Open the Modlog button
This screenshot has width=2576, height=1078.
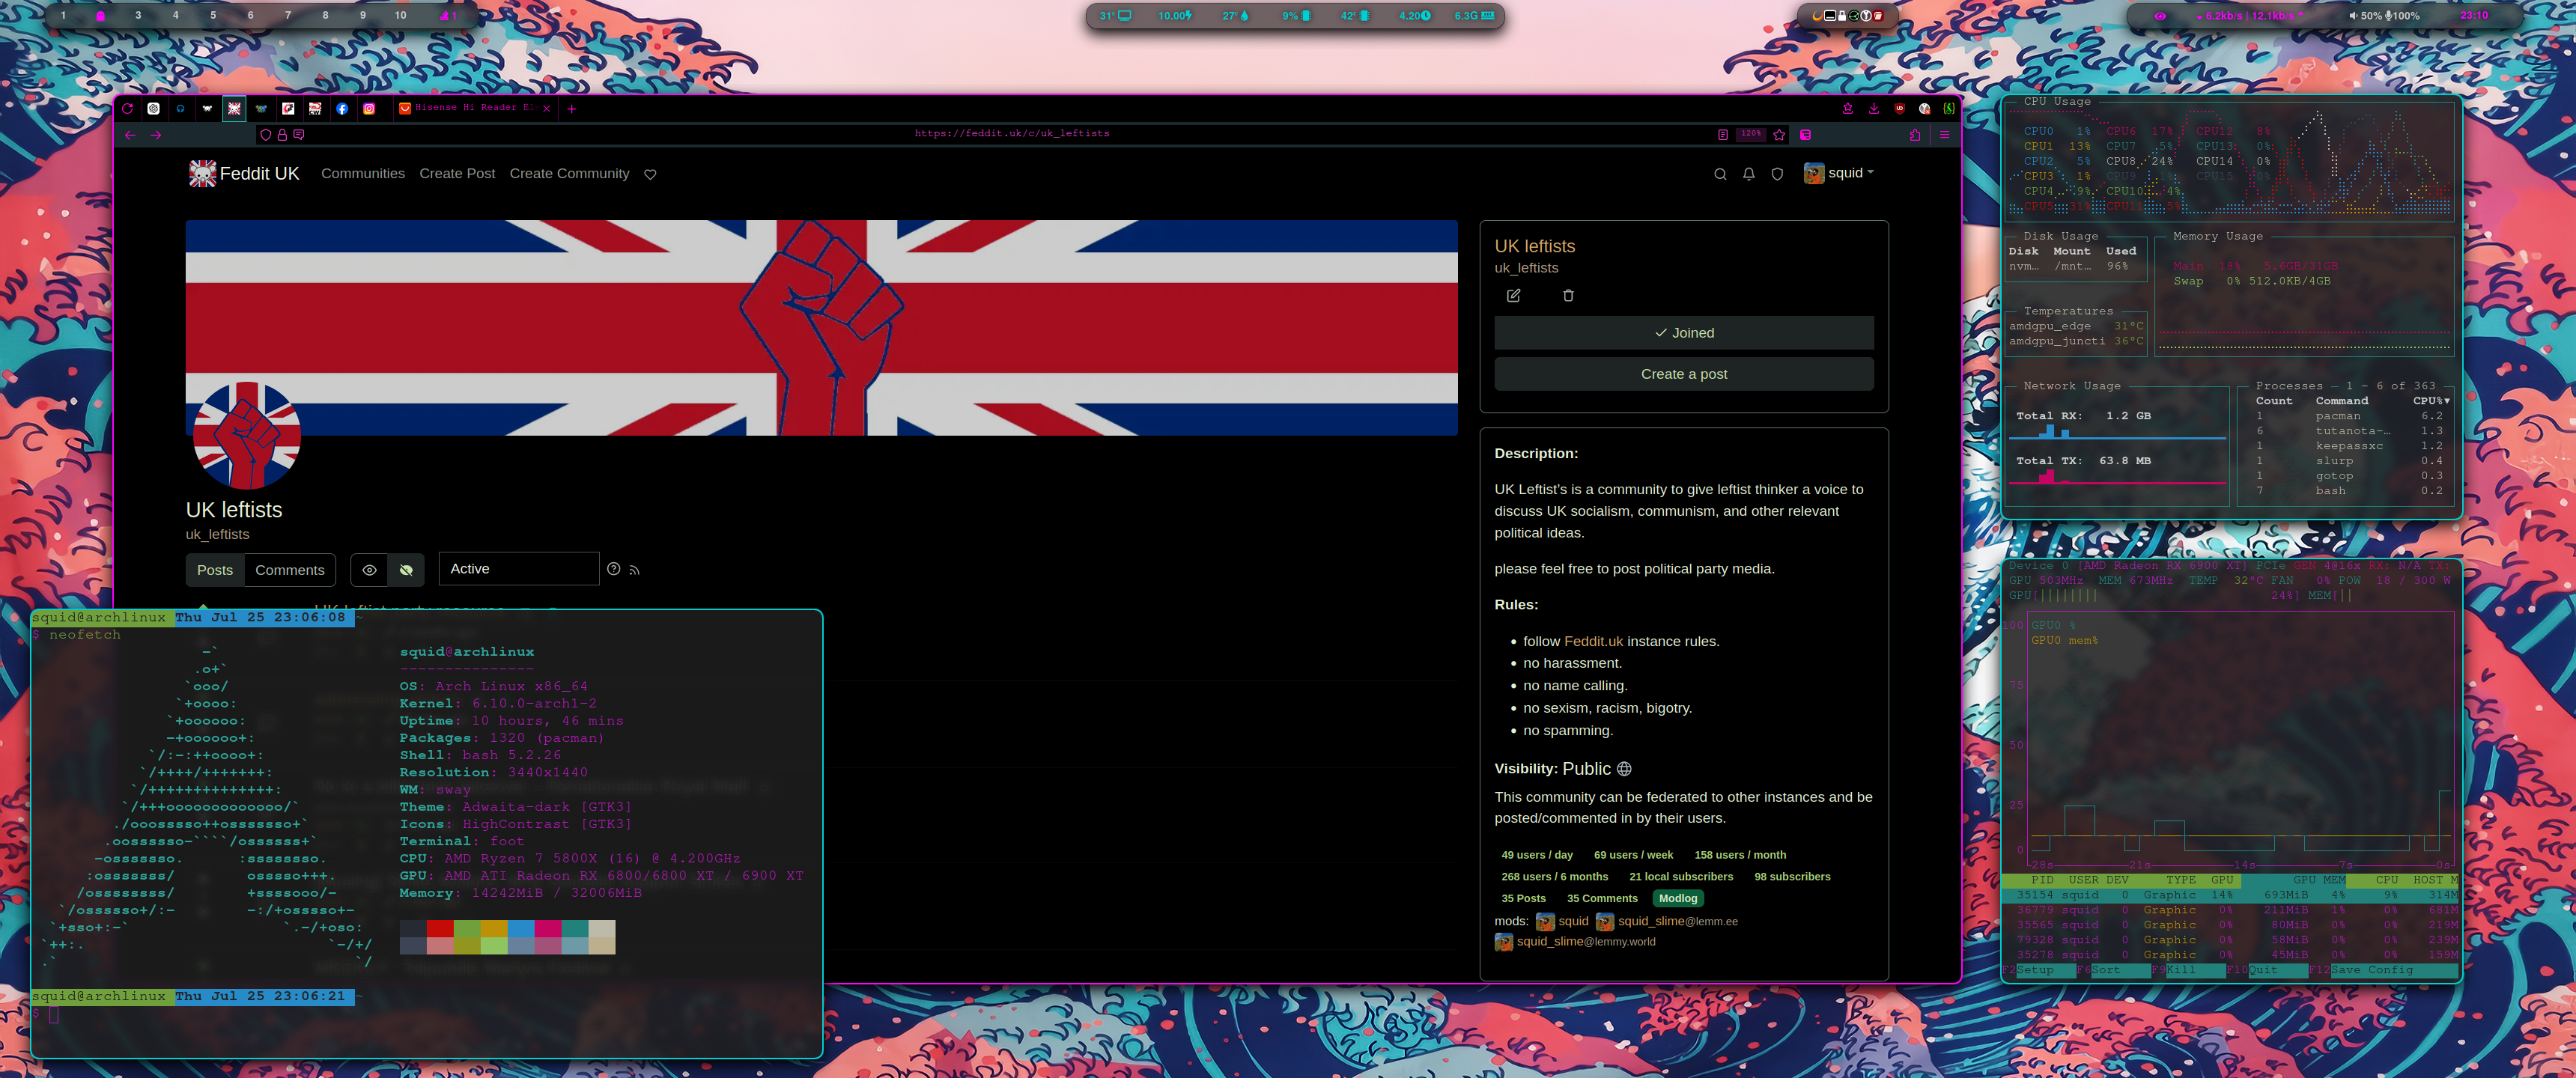1678,899
